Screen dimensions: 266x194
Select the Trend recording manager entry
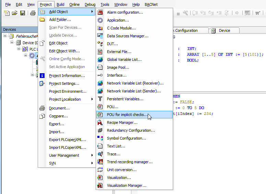coord(130,162)
